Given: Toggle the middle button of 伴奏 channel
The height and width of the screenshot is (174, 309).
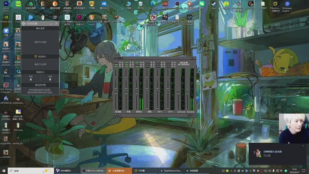Looking at the screenshot, I should point(127,65).
